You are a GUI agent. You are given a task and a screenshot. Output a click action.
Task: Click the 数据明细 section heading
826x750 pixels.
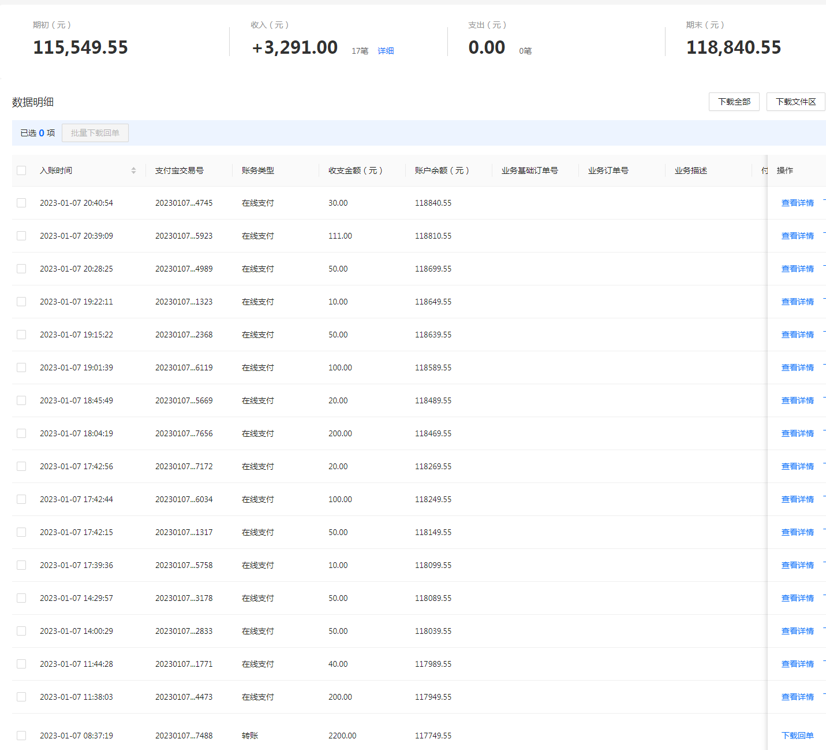33,102
